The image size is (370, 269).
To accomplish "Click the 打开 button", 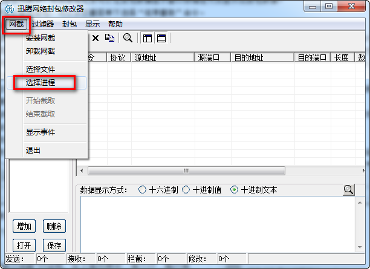I will coord(24,245).
